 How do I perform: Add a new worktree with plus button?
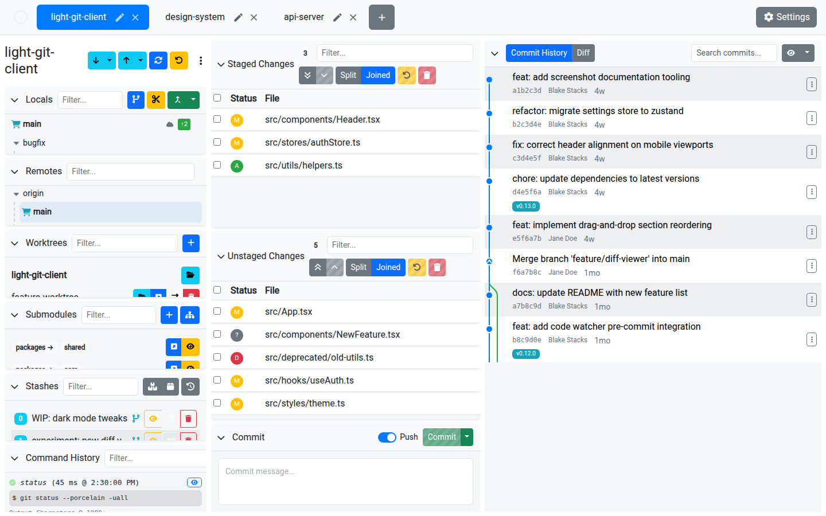pyautogui.click(x=190, y=243)
